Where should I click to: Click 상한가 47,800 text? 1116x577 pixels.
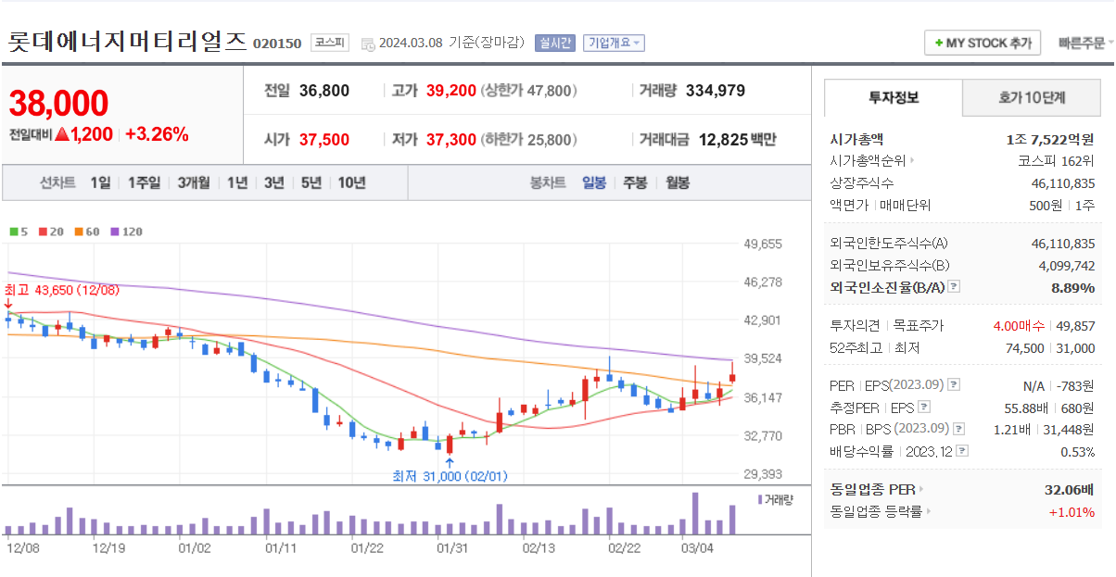528,91
